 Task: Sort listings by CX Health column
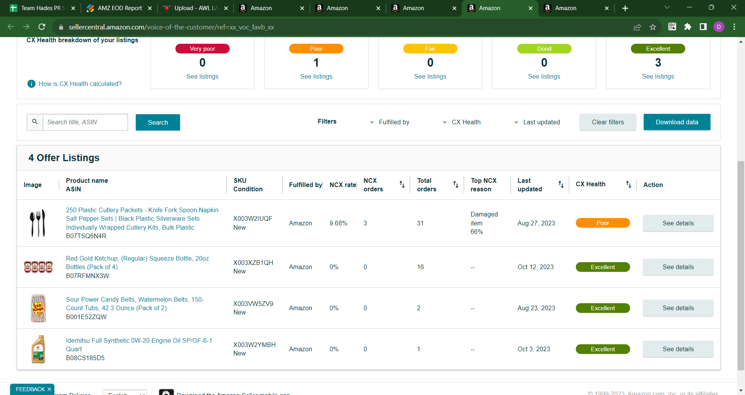point(628,185)
